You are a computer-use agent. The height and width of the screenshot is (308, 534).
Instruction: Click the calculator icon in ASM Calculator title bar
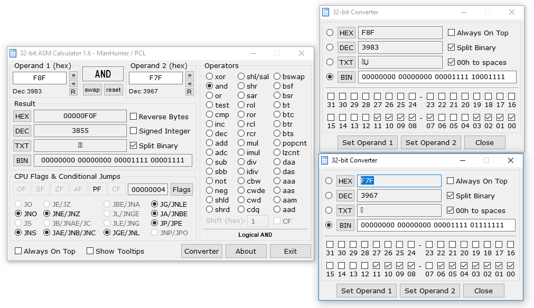[x=13, y=53]
